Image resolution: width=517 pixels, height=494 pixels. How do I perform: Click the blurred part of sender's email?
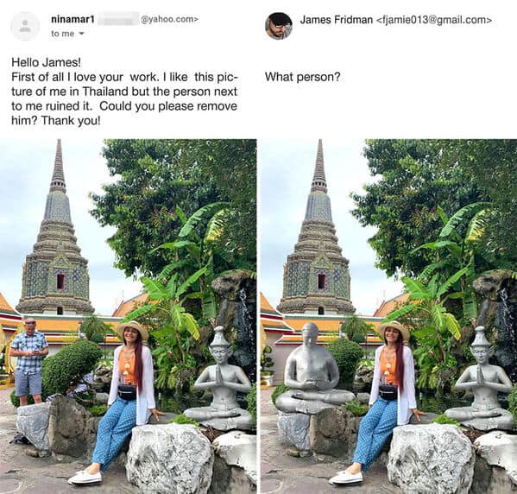(x=117, y=19)
